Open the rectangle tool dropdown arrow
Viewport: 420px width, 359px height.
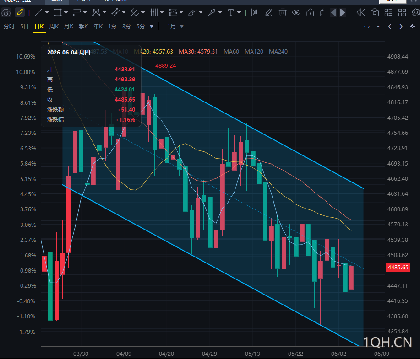66,12
